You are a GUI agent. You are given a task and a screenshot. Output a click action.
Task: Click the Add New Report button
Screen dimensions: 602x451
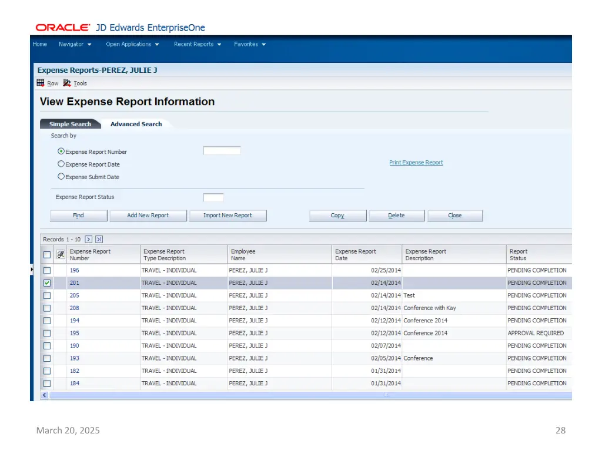pyautogui.click(x=148, y=216)
